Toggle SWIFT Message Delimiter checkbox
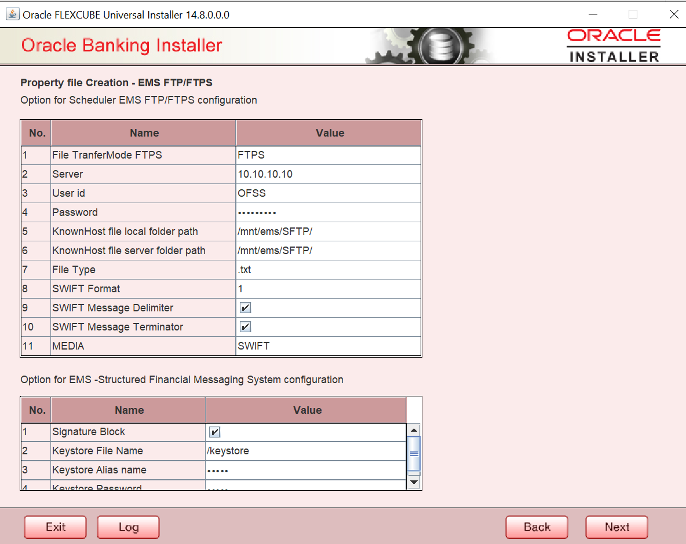 point(245,308)
